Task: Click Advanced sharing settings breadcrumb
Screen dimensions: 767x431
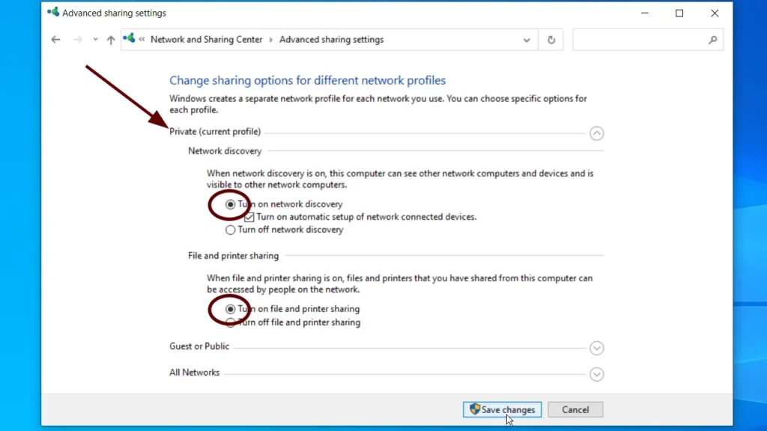Action: [x=331, y=40]
